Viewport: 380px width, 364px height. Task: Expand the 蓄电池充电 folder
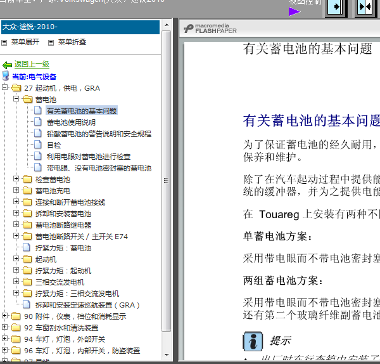click(16, 190)
